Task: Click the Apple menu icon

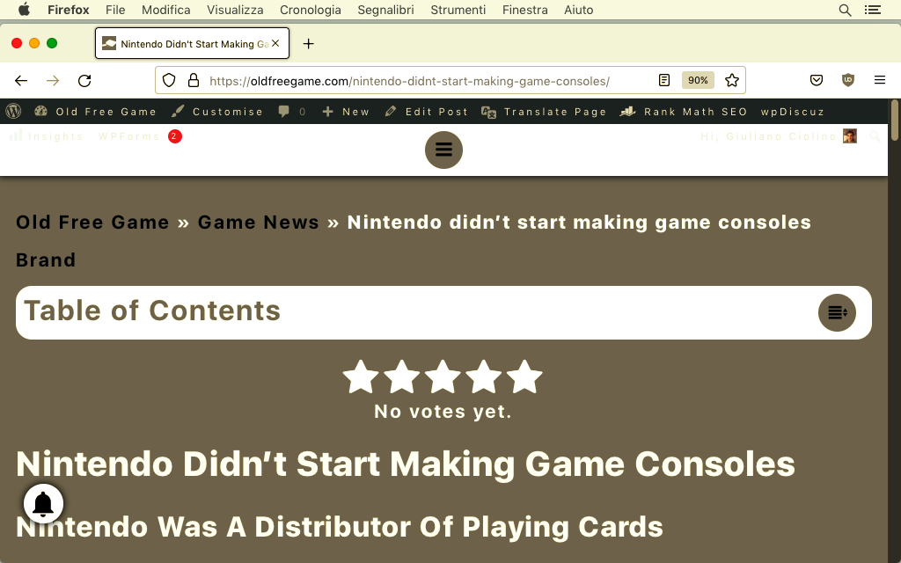Action: click(24, 10)
